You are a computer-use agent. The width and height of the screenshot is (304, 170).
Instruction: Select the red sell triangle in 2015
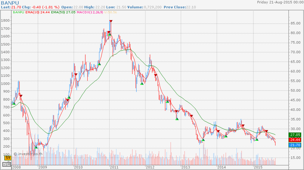tap(267, 131)
